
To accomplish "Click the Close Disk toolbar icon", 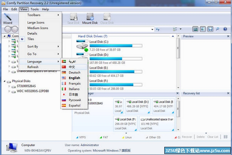I will click(x=107, y=18).
